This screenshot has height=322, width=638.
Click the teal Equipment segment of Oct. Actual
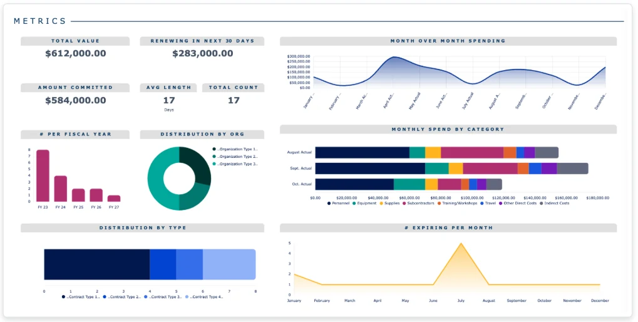[x=409, y=184]
